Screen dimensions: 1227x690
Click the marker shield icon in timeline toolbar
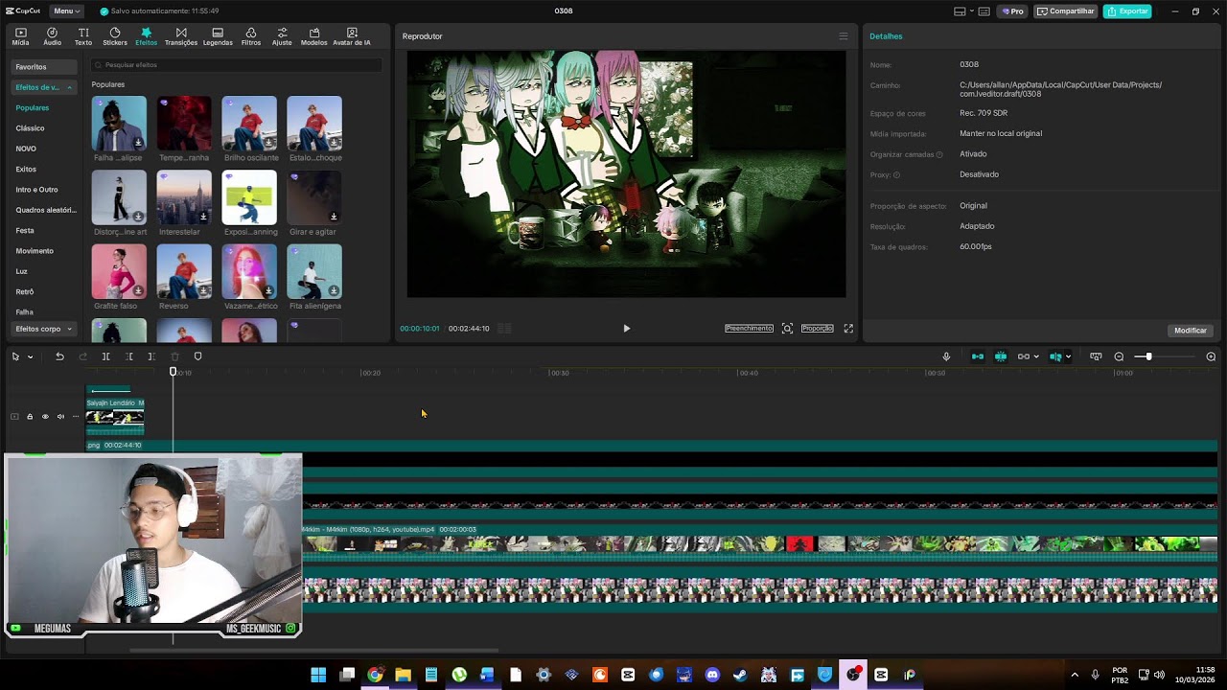(x=197, y=356)
